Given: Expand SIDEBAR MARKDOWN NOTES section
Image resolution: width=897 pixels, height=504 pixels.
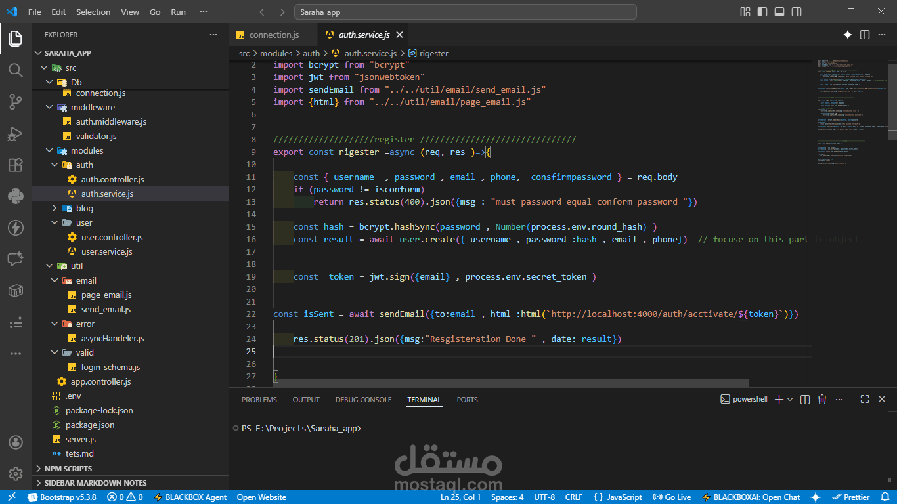Looking at the screenshot, I should pyautogui.click(x=130, y=483).
